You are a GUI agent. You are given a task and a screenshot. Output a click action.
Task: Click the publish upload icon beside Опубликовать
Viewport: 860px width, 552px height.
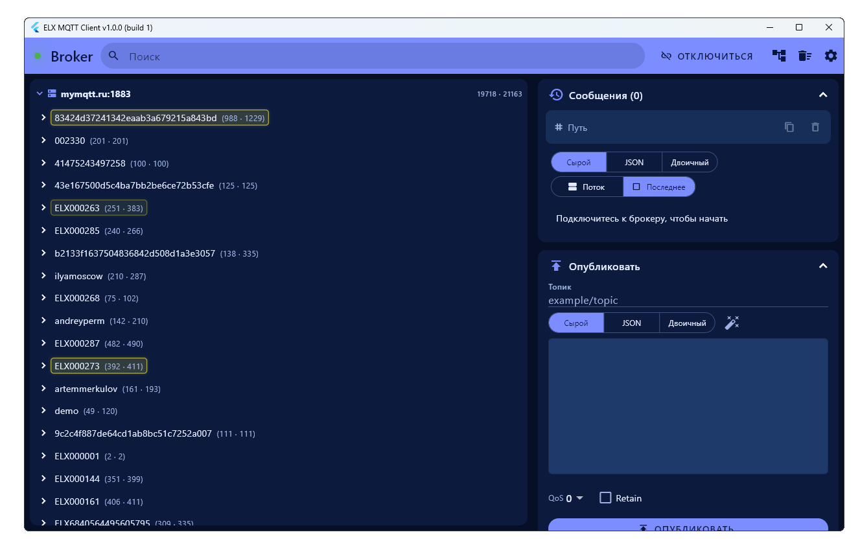point(555,266)
